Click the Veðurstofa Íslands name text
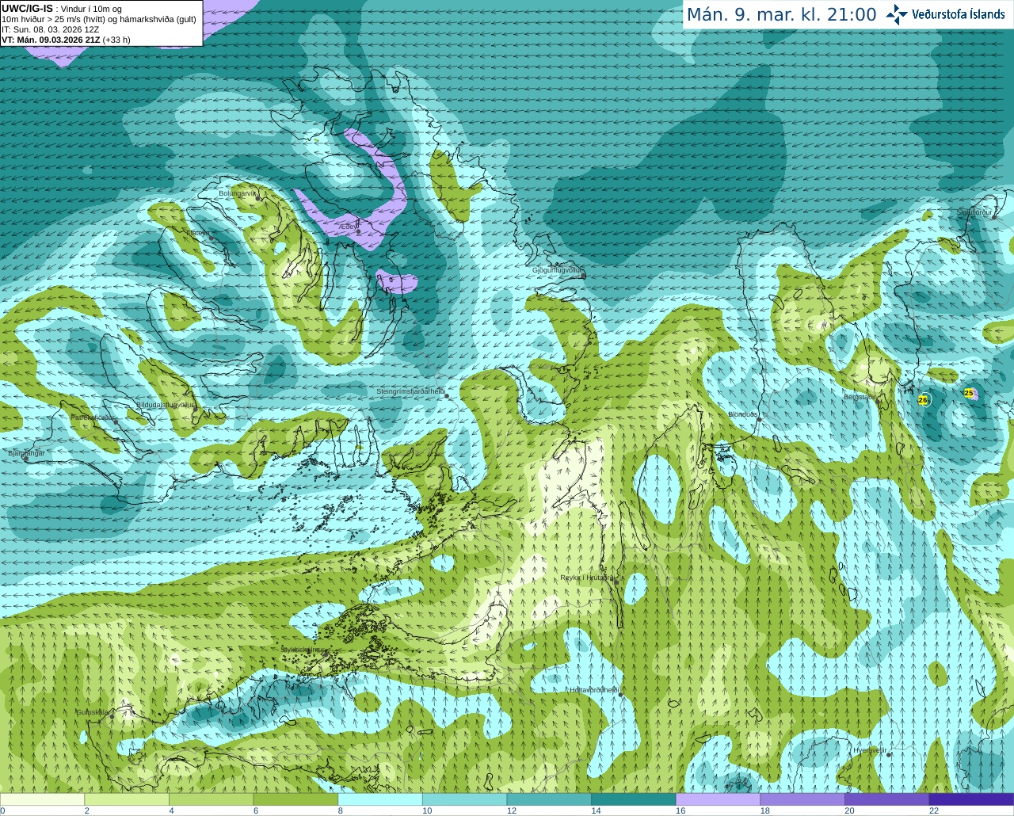1014x816 pixels. click(959, 14)
